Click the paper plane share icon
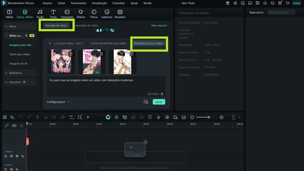This screenshot has height=171, width=304. pyautogui.click(x=235, y=3)
